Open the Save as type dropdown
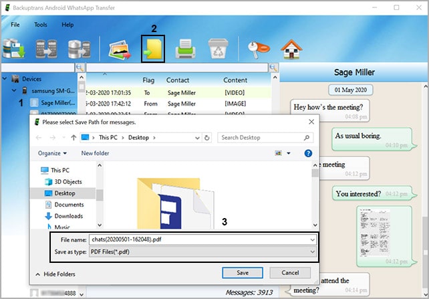This screenshot has width=429, height=299. [x=202, y=251]
